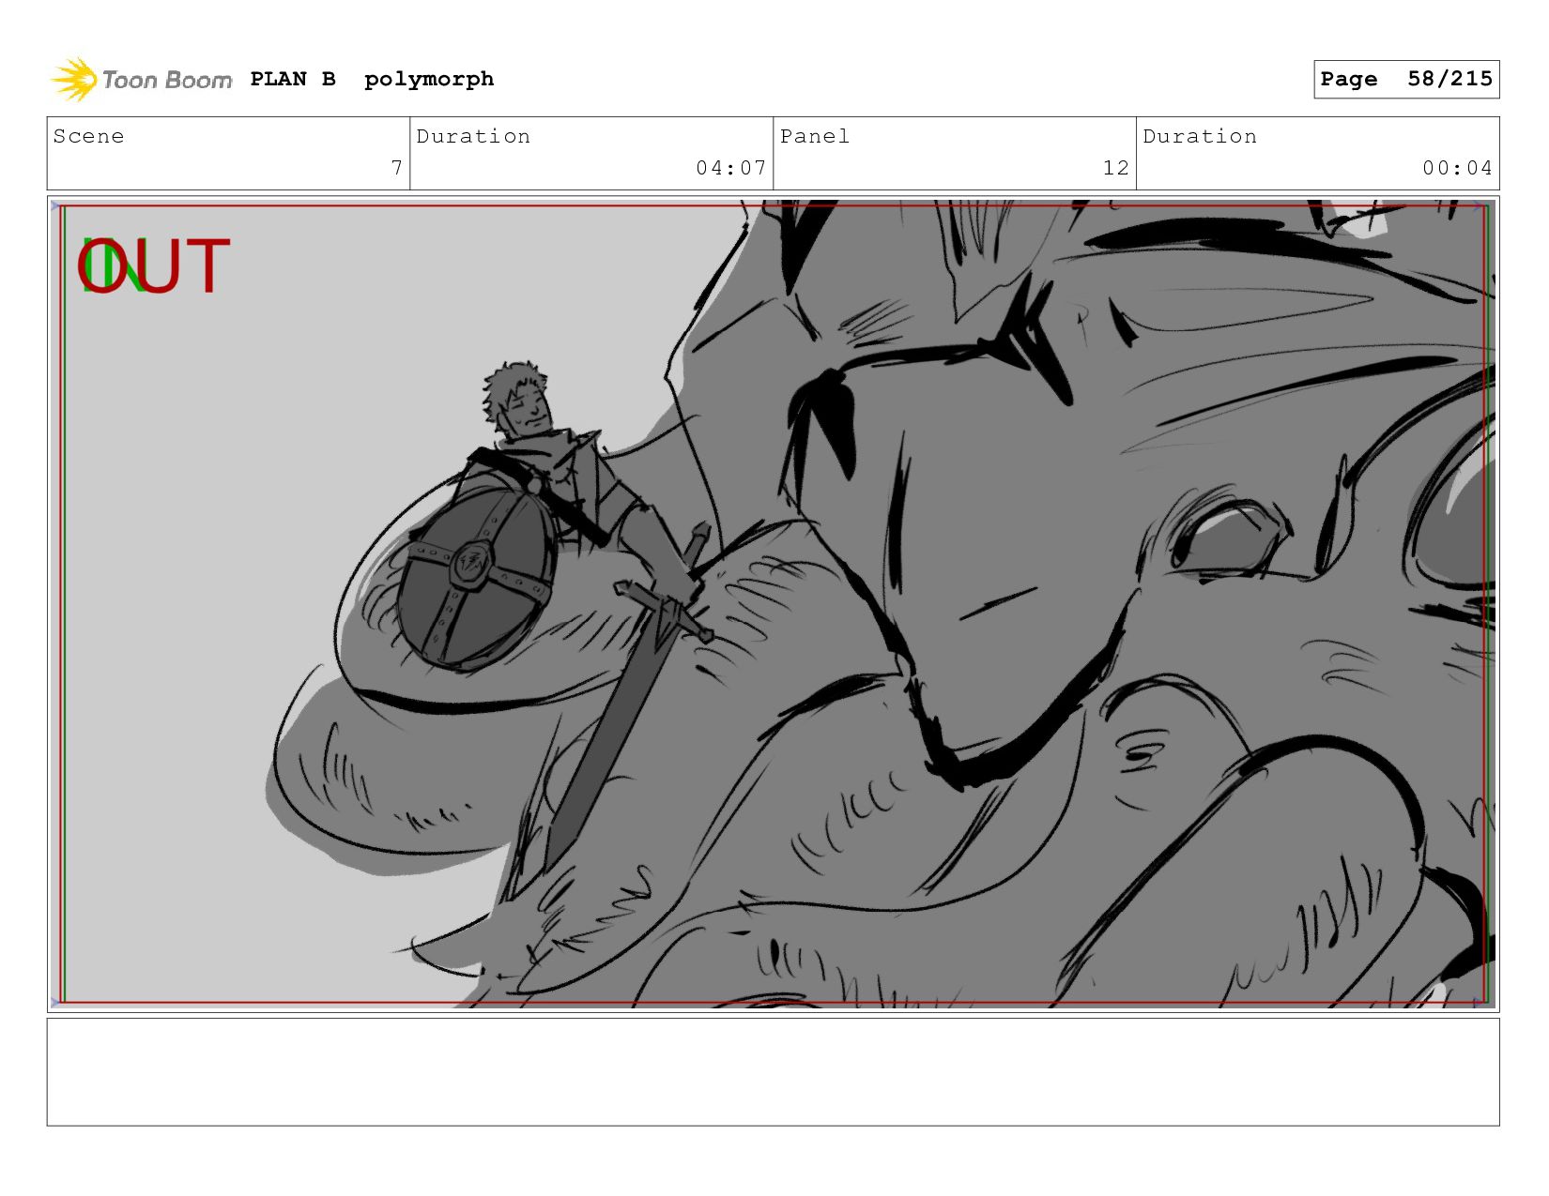Click the 'Page 58/215' page indicator
This screenshot has height=1196, width=1549.
(x=1406, y=79)
